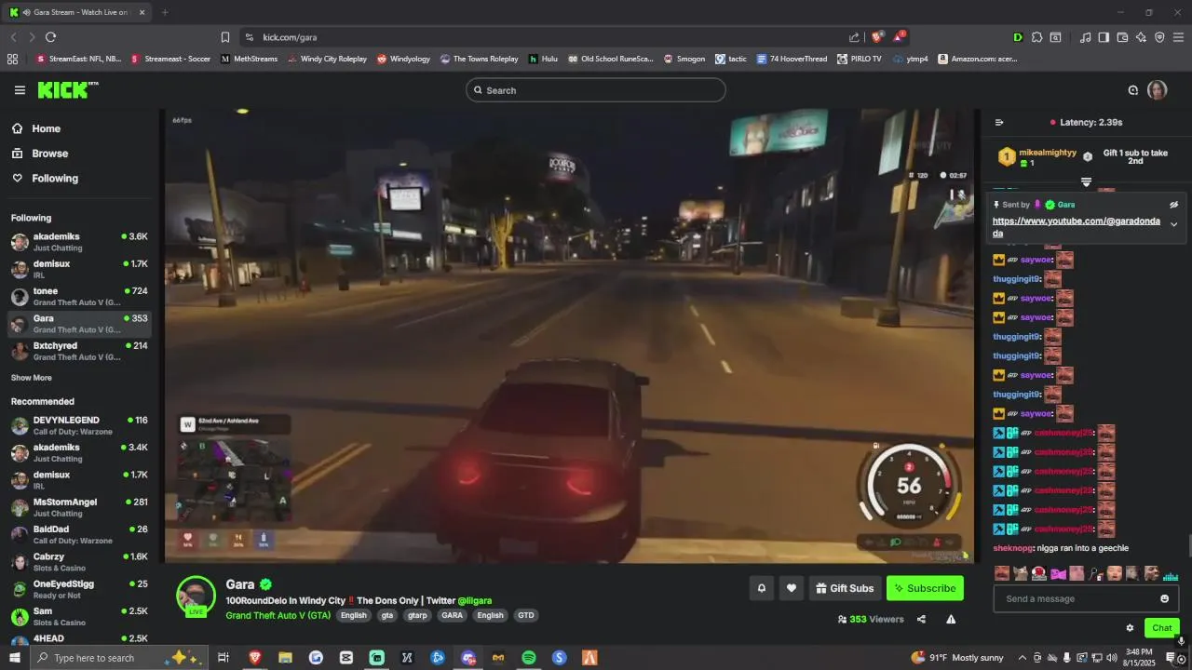Hide the pinned chat message
The height and width of the screenshot is (670, 1192).
pyautogui.click(x=1173, y=205)
